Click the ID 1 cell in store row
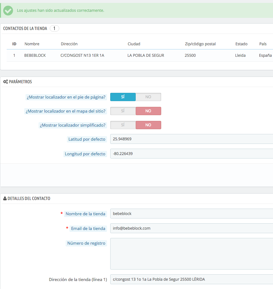 click(14, 55)
